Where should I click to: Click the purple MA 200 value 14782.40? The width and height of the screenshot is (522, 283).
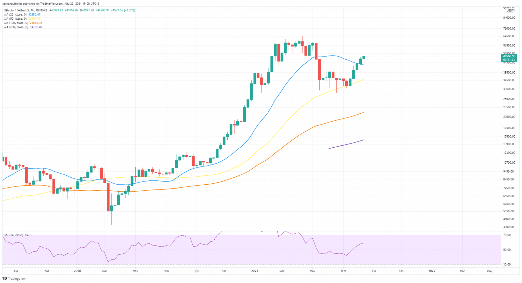(x=36, y=27)
